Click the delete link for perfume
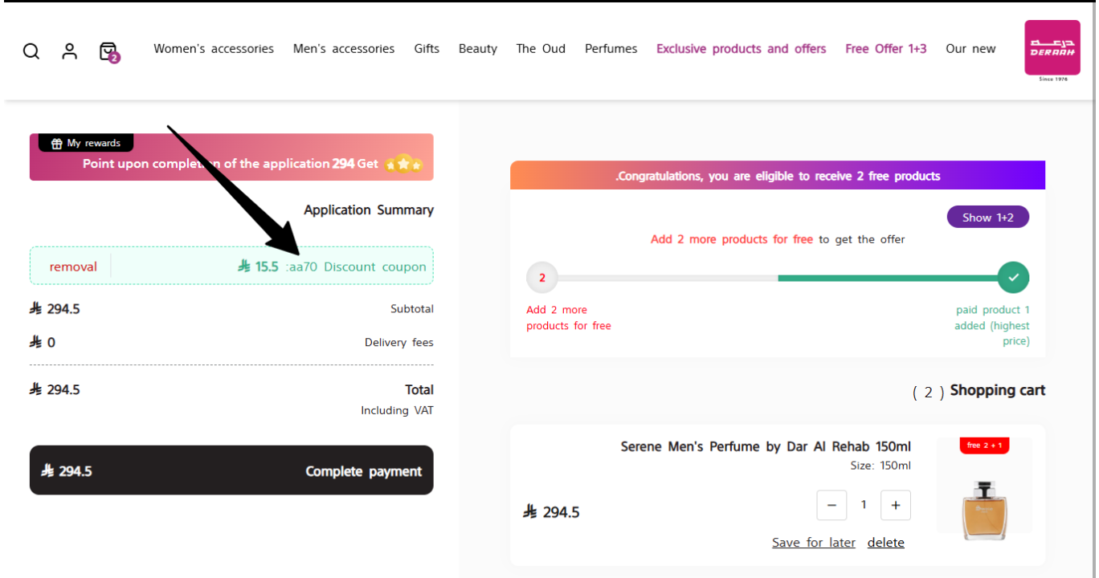 click(x=886, y=543)
